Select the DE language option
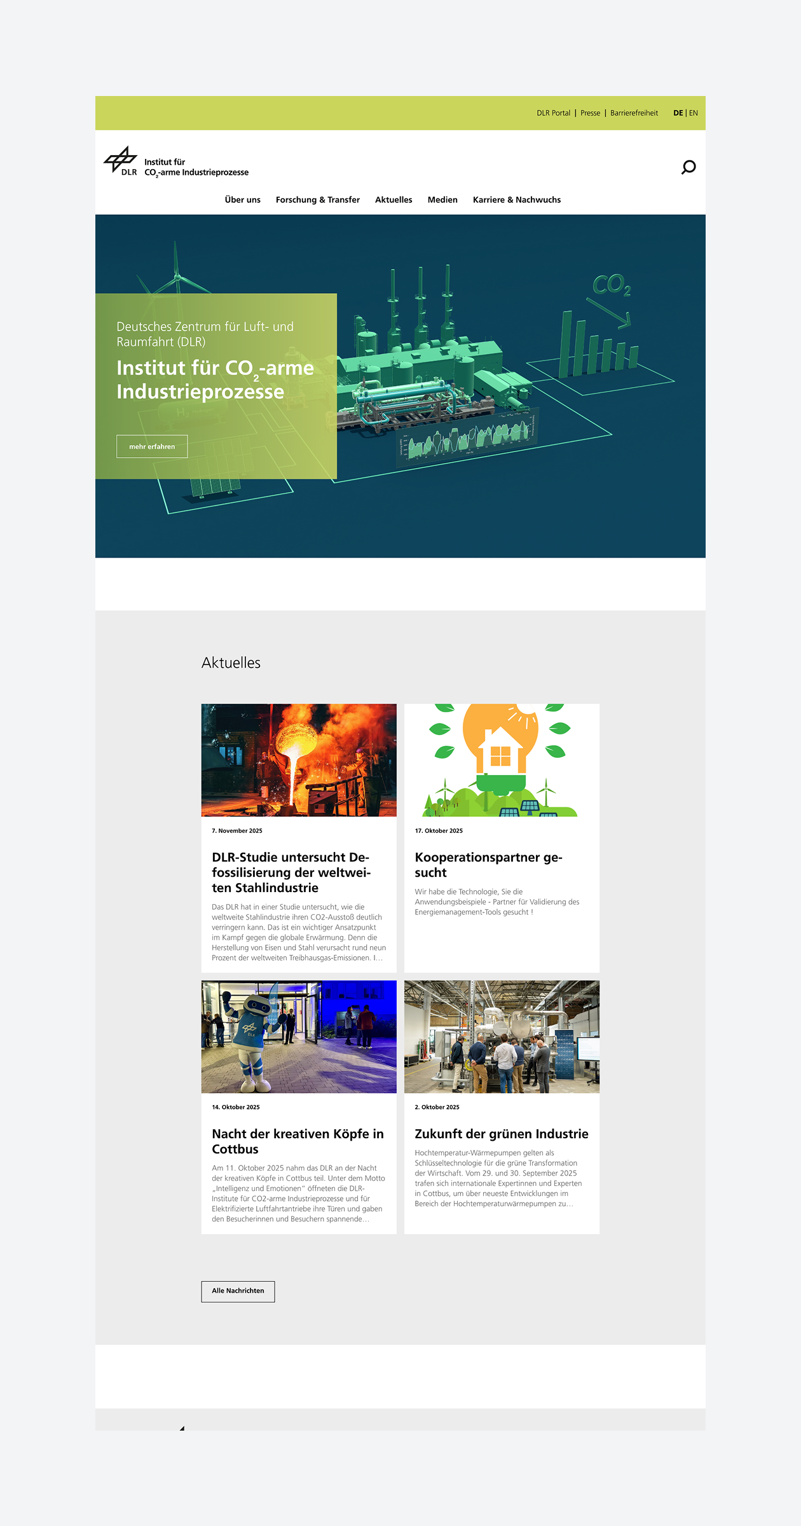801x1526 pixels. [678, 113]
